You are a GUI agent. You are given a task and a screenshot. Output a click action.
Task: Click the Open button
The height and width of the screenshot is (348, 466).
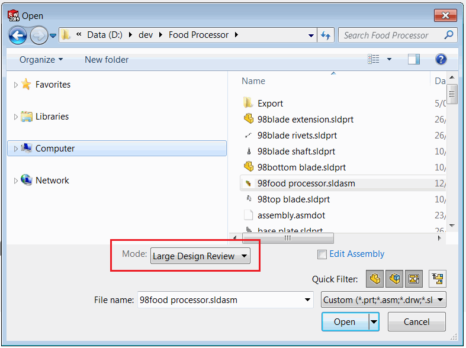pos(345,322)
